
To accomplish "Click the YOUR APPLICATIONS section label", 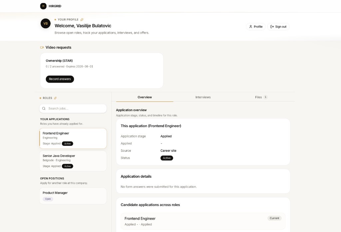I will [55, 119].
